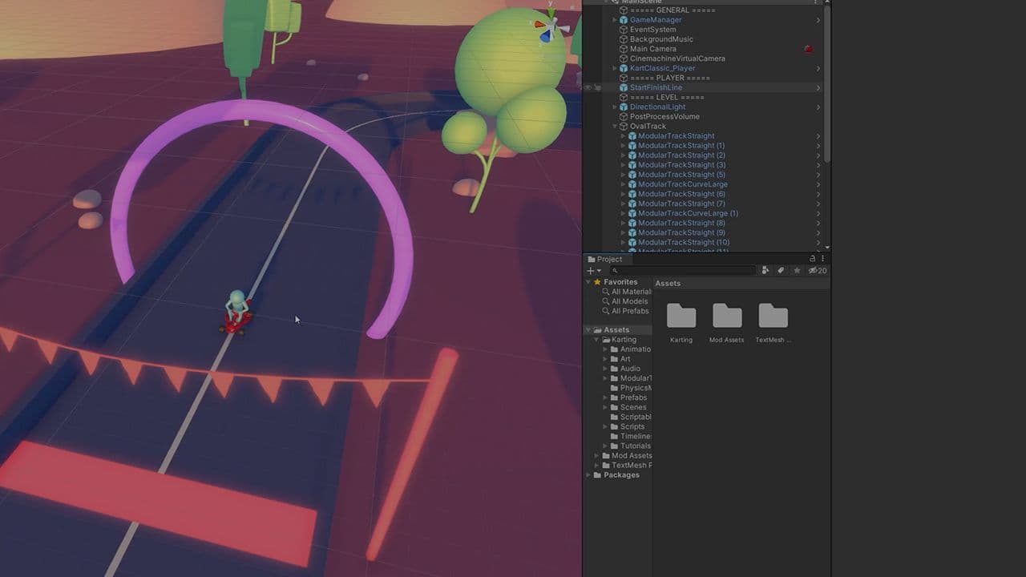This screenshot has width=1026, height=577.
Task: Toggle visibility eye for StartFinishLine
Action: [588, 87]
